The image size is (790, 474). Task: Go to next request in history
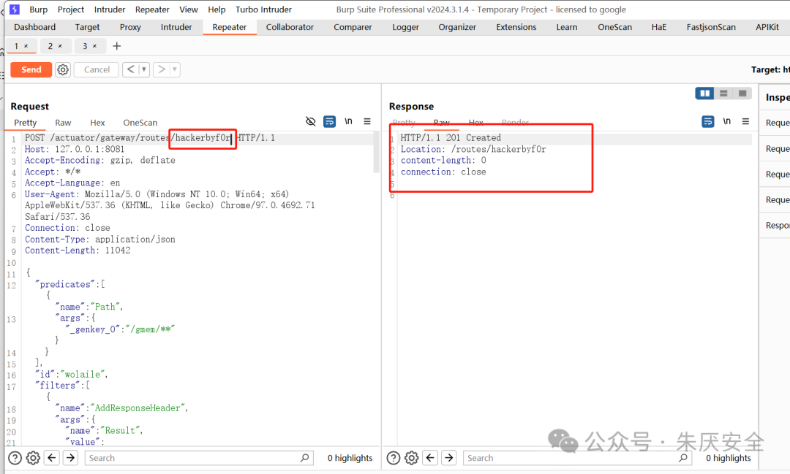pos(161,69)
